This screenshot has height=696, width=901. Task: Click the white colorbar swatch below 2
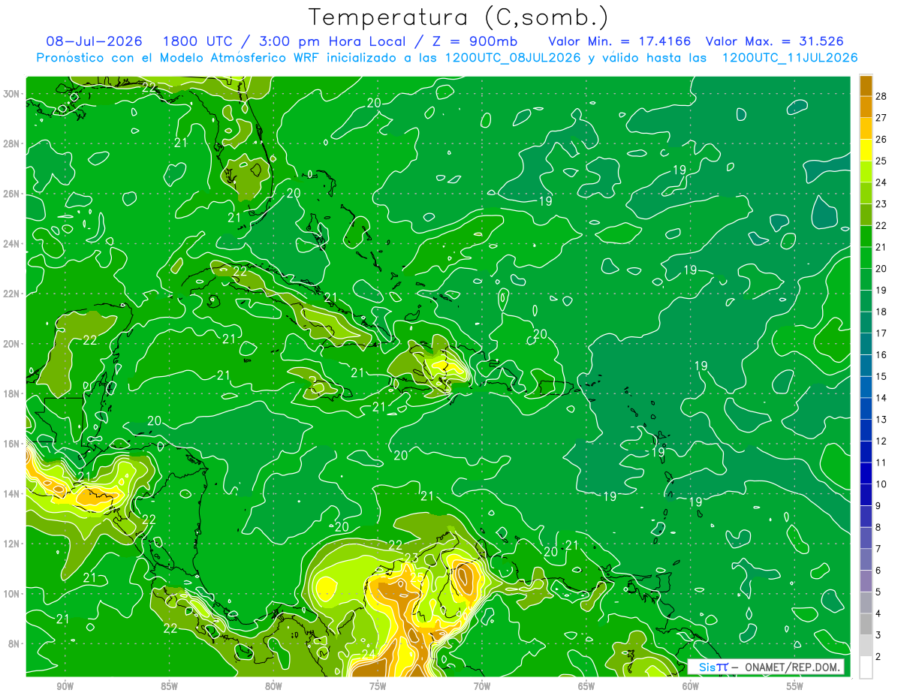(866, 667)
